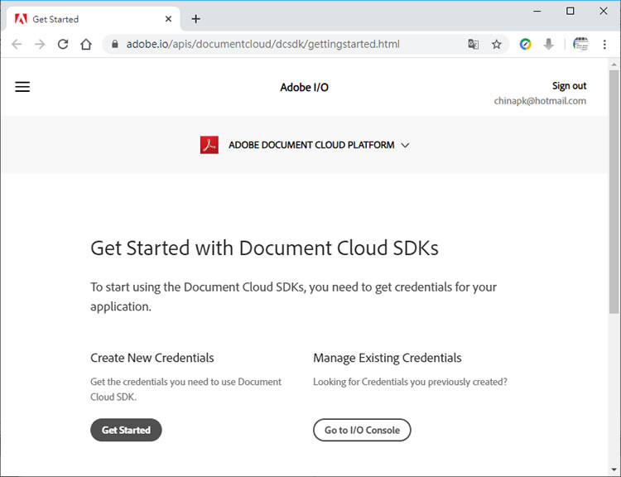Click the gray download arrow extension

pos(548,44)
